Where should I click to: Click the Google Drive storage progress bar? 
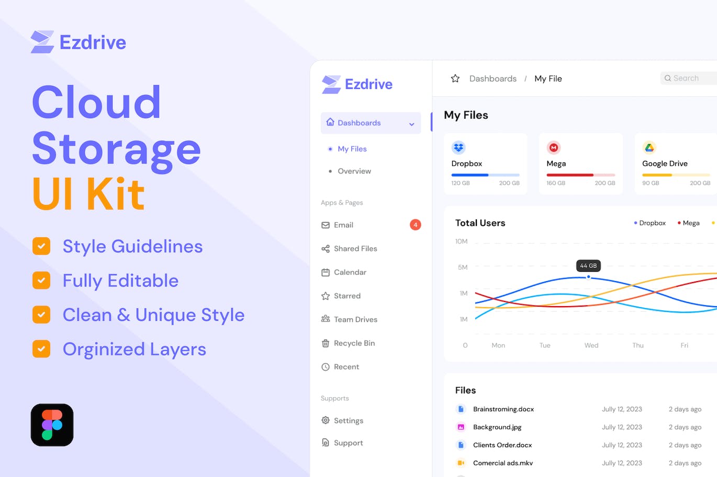(676, 175)
